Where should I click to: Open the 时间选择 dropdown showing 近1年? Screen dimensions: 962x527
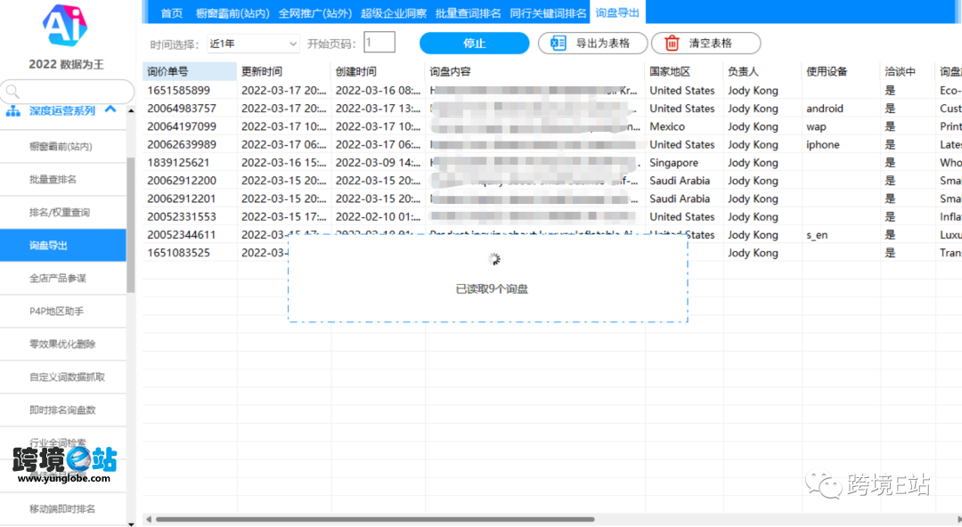pyautogui.click(x=253, y=44)
